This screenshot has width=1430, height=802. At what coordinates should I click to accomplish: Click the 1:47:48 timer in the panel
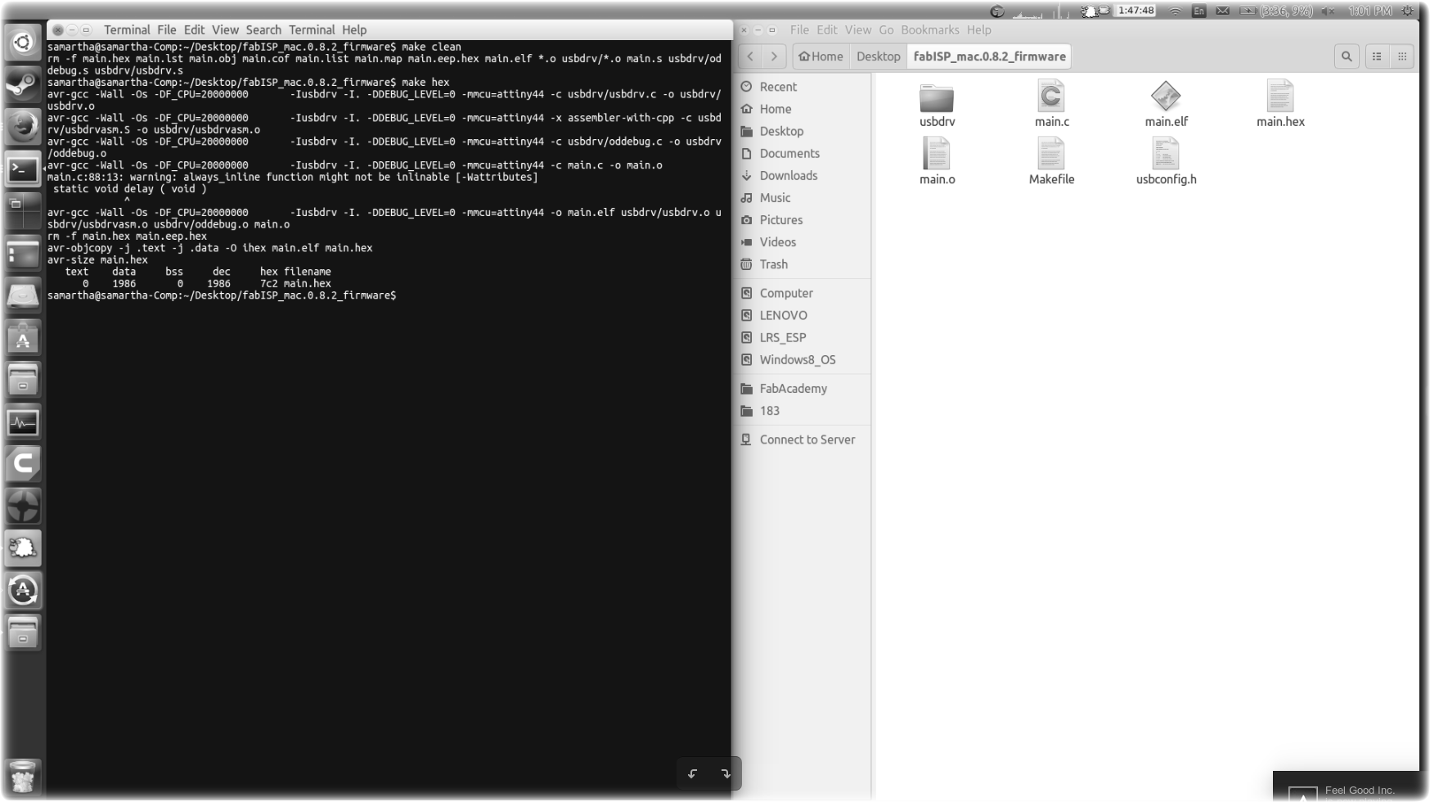1136,11
